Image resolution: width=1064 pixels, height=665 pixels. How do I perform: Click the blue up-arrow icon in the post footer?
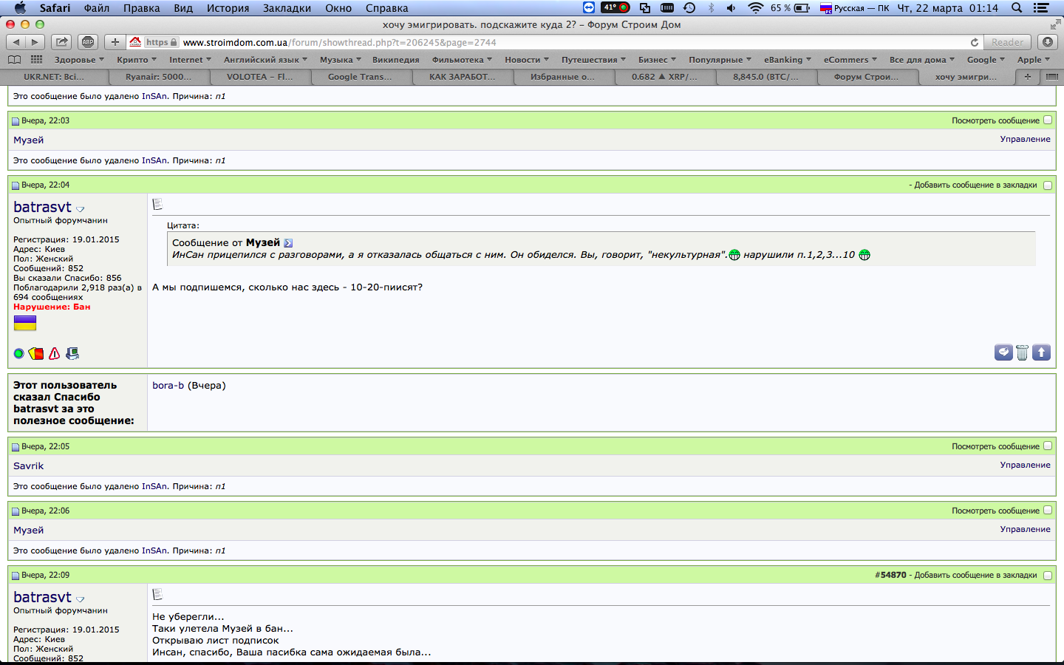pyautogui.click(x=1041, y=352)
